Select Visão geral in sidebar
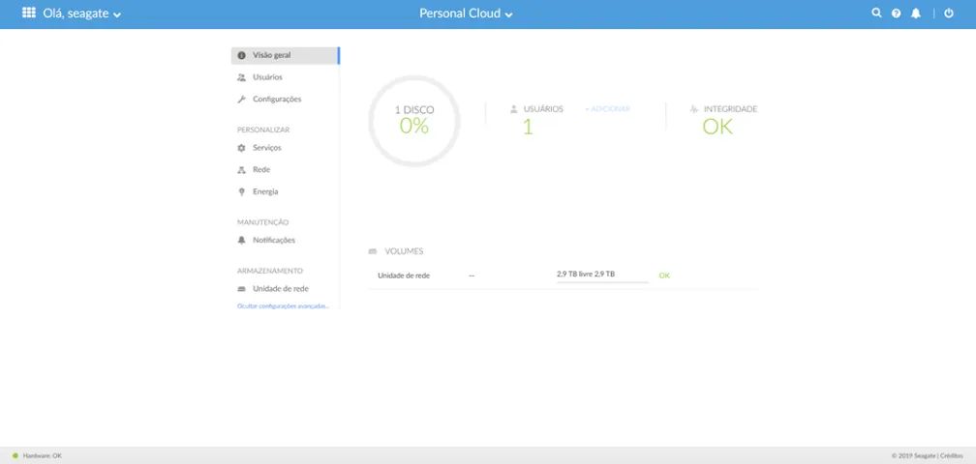The height and width of the screenshot is (464, 976). (x=271, y=55)
